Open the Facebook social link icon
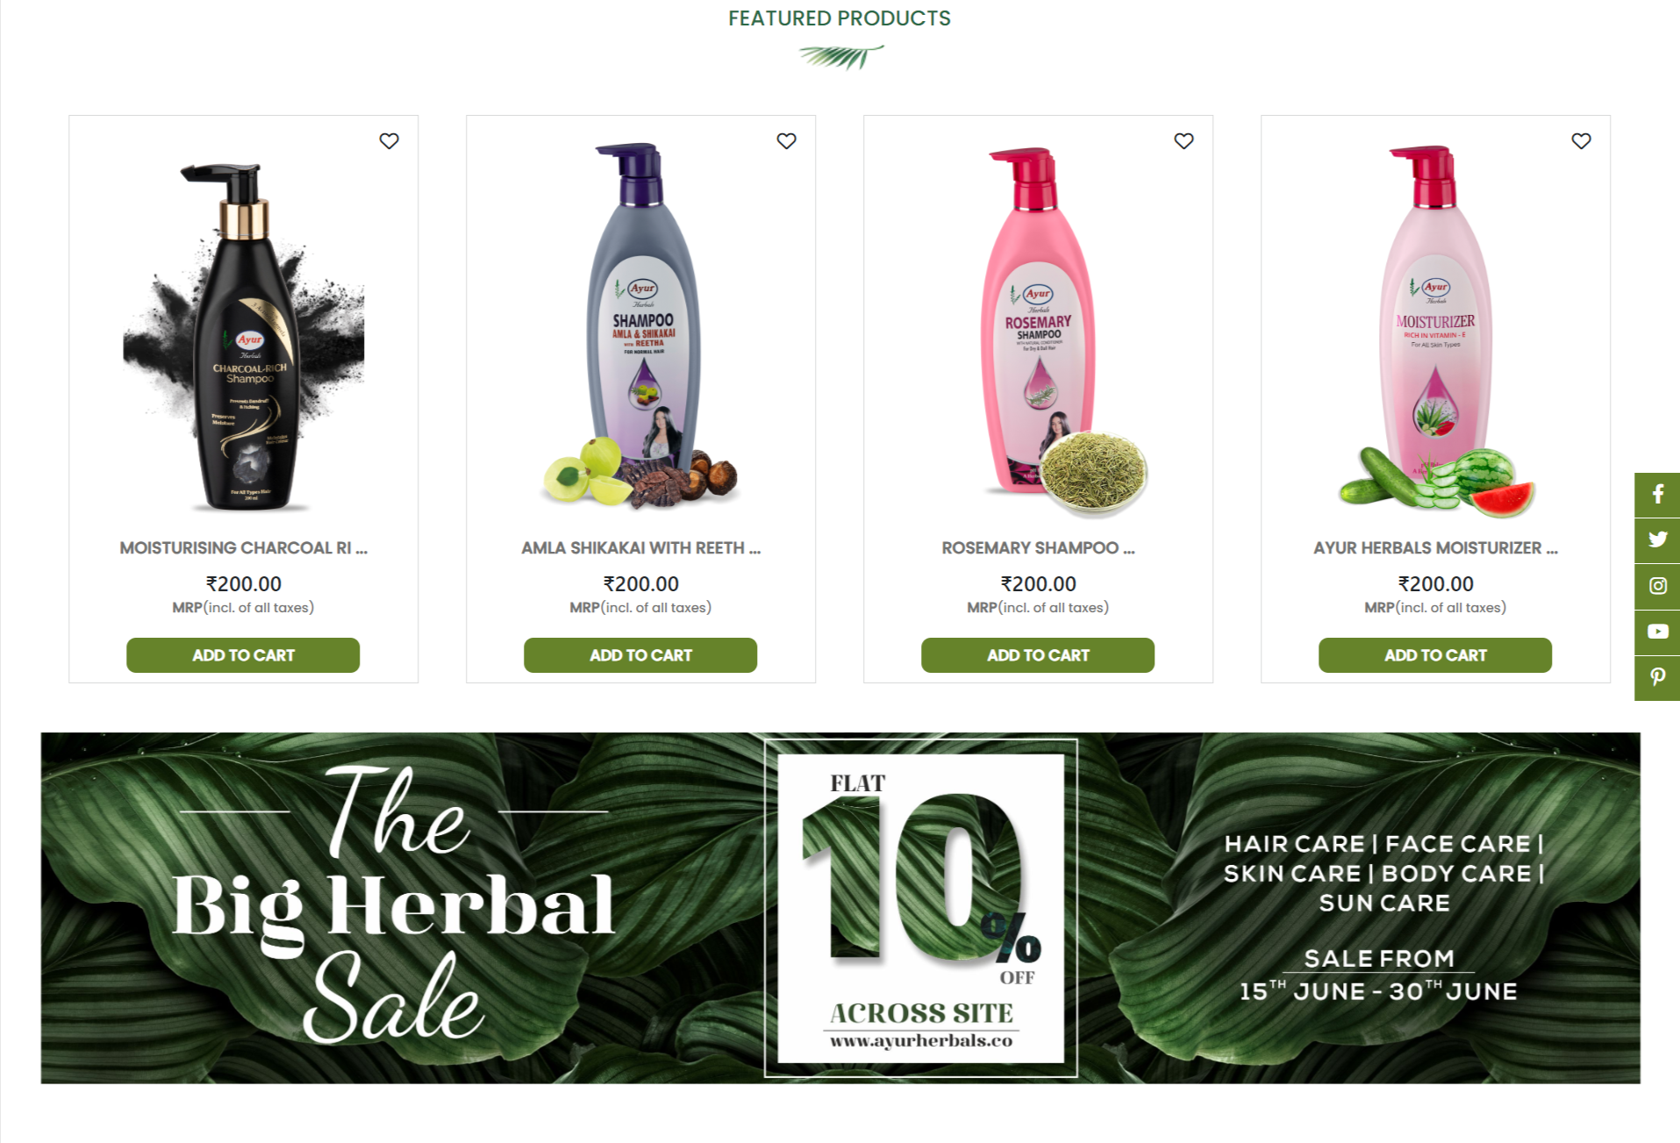1680x1143 pixels. [x=1657, y=495]
